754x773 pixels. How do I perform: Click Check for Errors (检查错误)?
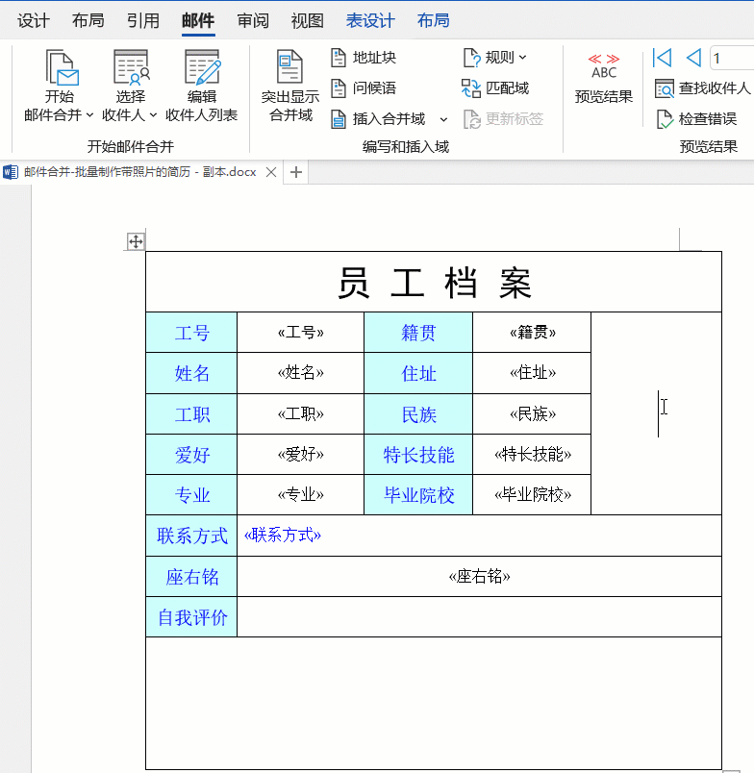coord(696,119)
